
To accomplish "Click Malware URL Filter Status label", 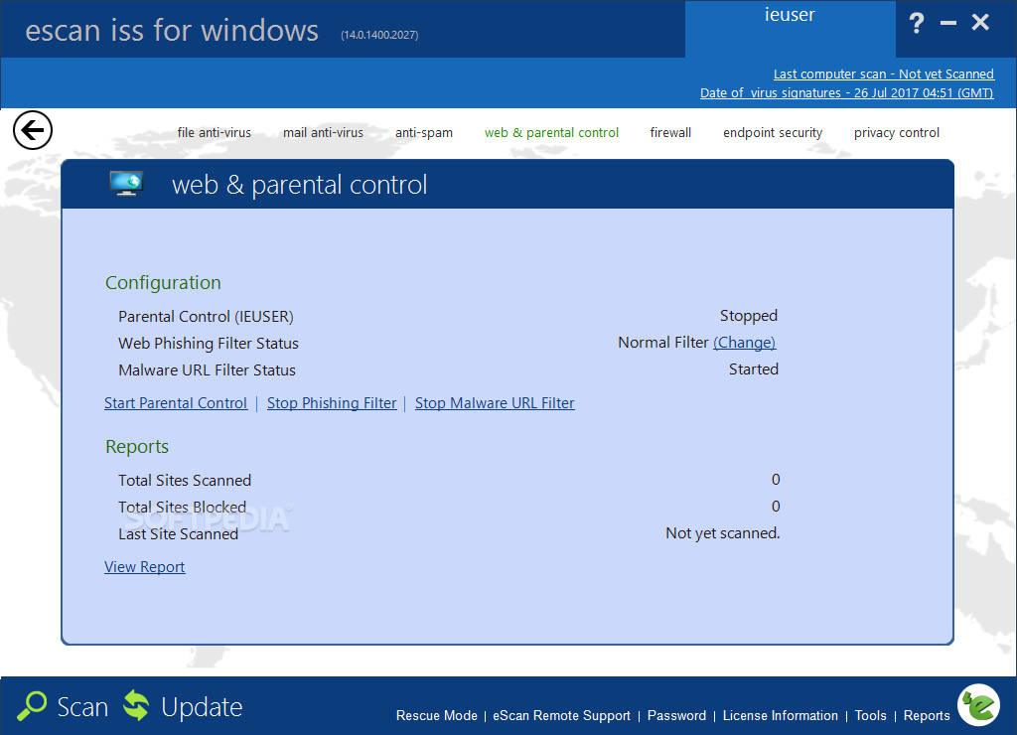I will pos(207,370).
